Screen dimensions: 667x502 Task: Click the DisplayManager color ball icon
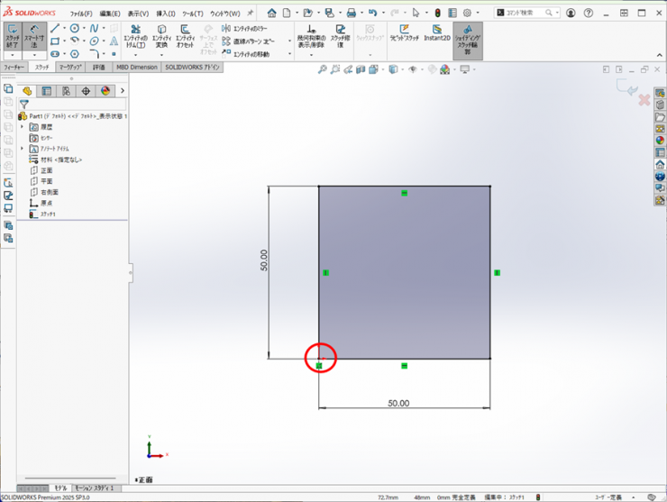(x=105, y=91)
